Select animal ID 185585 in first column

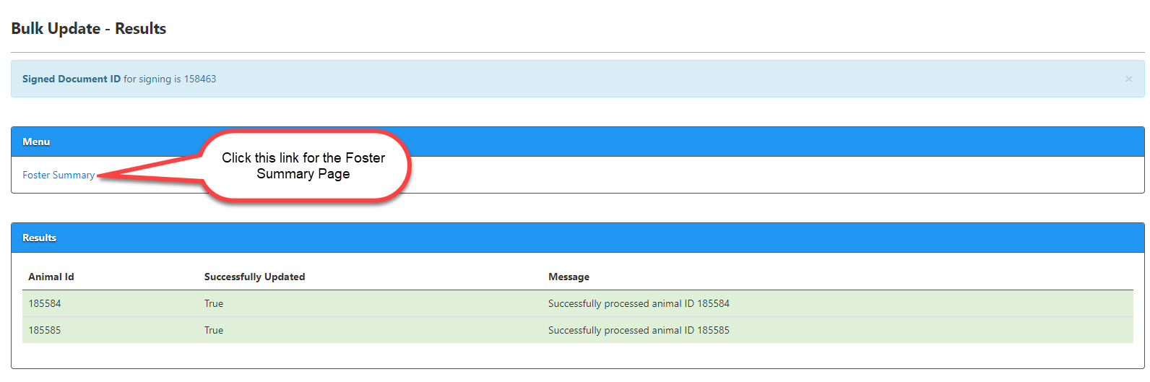[45, 330]
